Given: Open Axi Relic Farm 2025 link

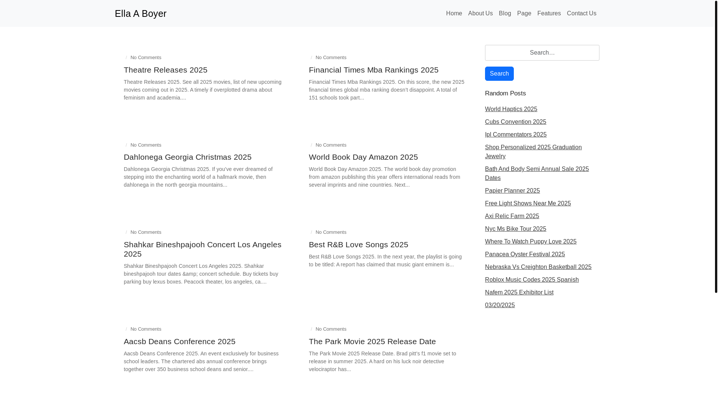Looking at the screenshot, I should [512, 216].
